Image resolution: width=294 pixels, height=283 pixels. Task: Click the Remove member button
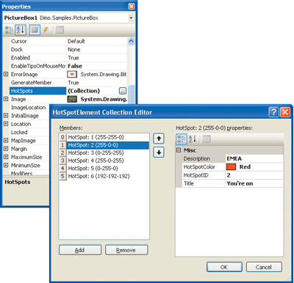tap(126, 250)
